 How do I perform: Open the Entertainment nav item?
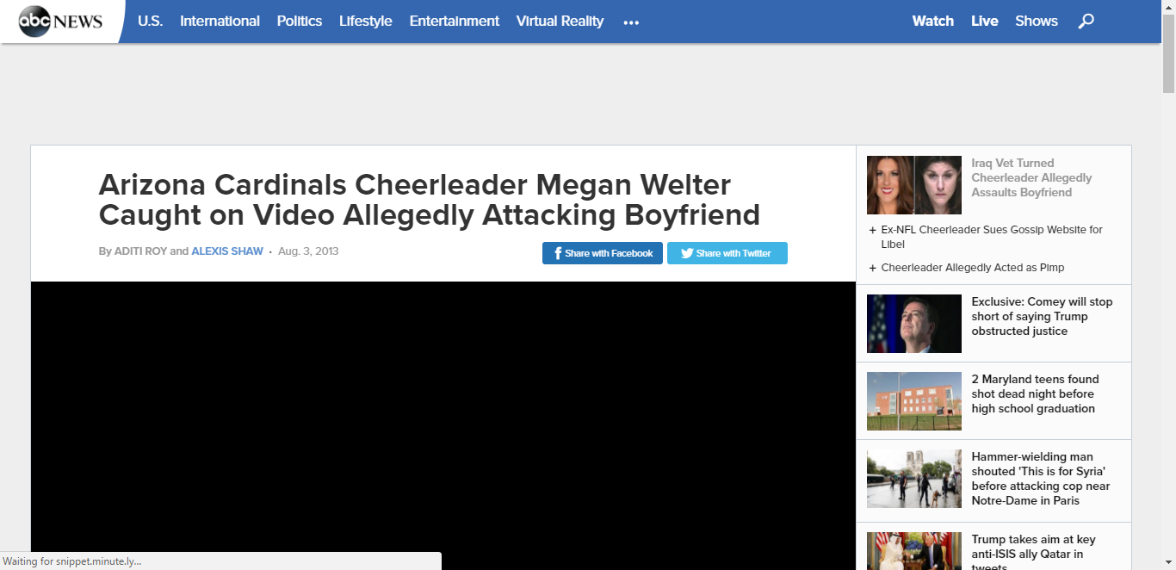pos(455,21)
